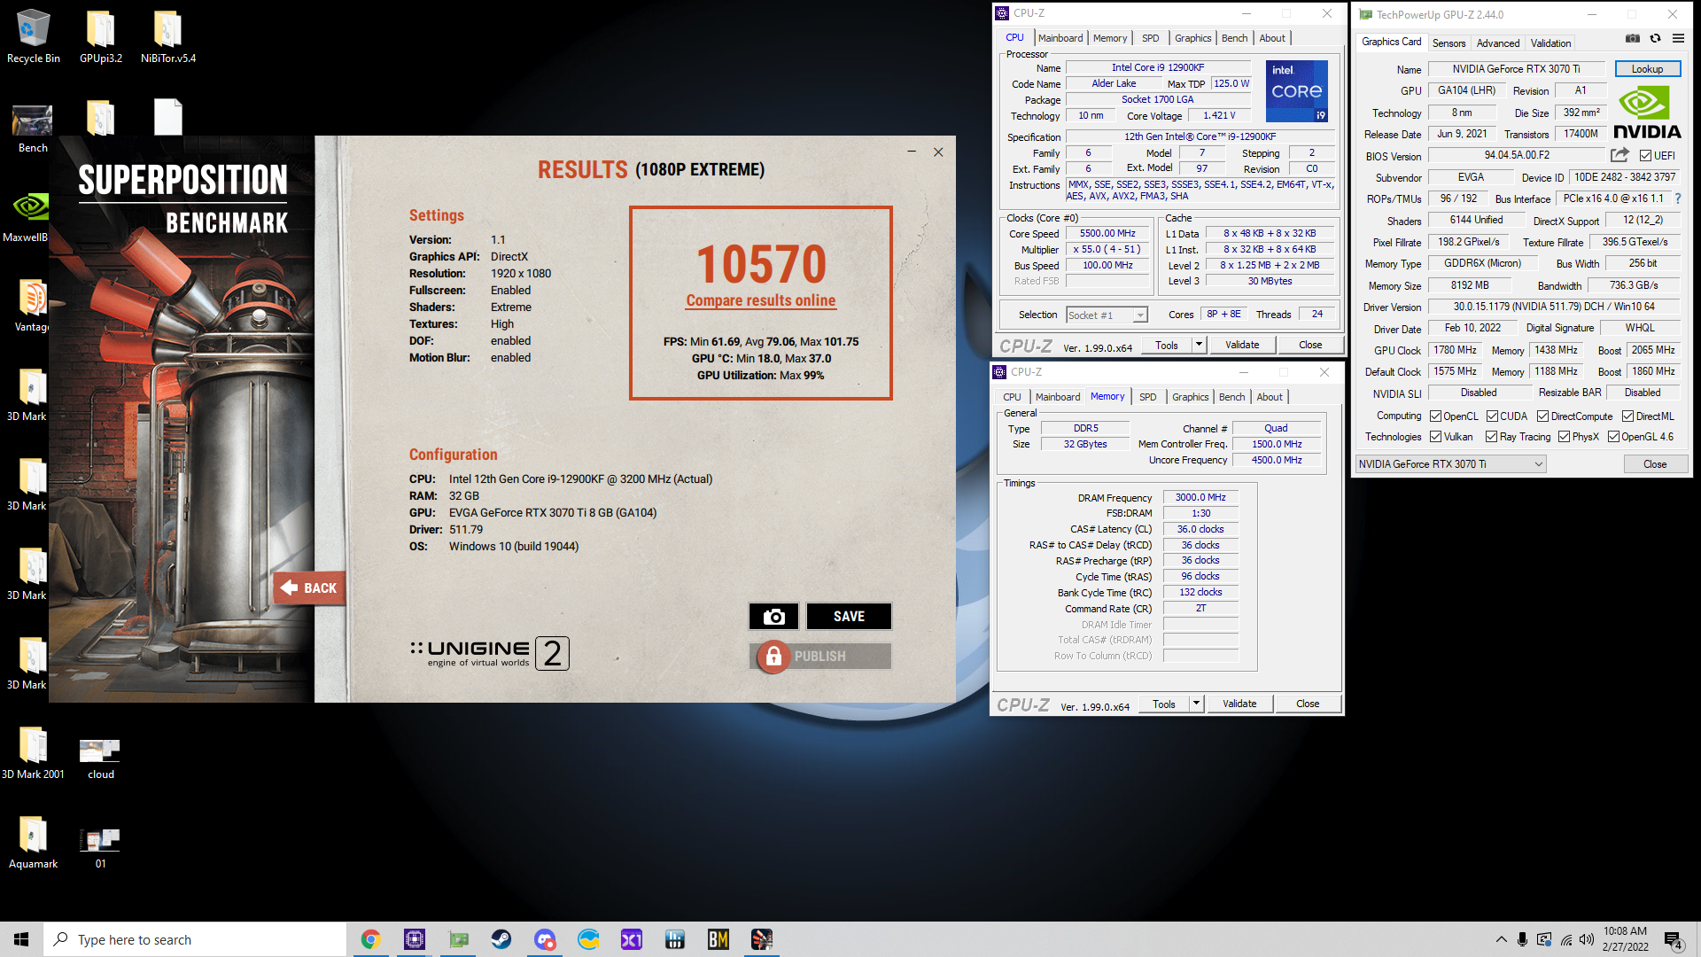Open Bench tab in top CPU-Z window
The image size is (1701, 957).
tap(1234, 38)
